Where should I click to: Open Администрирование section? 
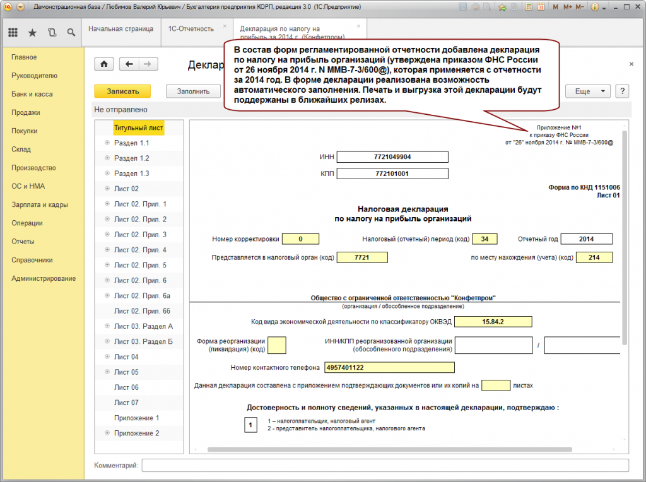44,278
